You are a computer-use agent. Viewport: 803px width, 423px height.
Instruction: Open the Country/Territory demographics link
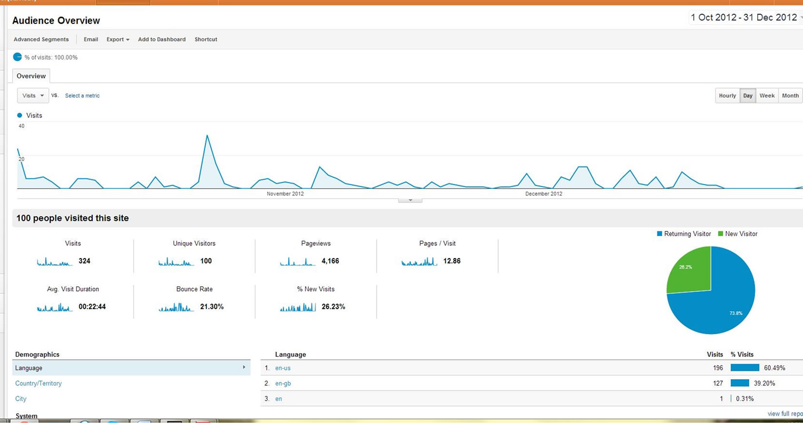point(39,383)
